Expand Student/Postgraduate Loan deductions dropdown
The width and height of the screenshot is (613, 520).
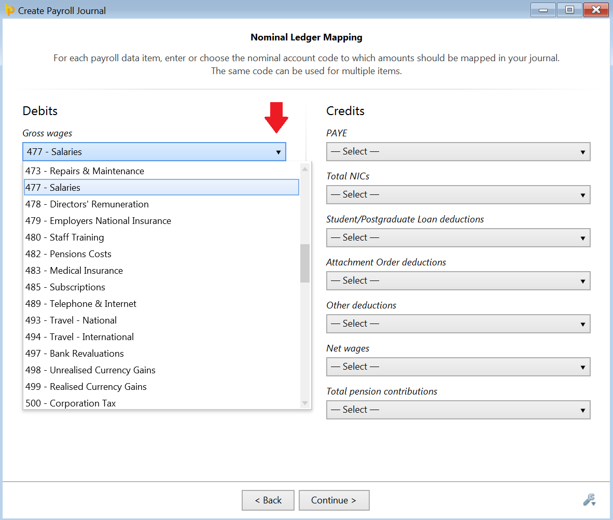pyautogui.click(x=458, y=237)
